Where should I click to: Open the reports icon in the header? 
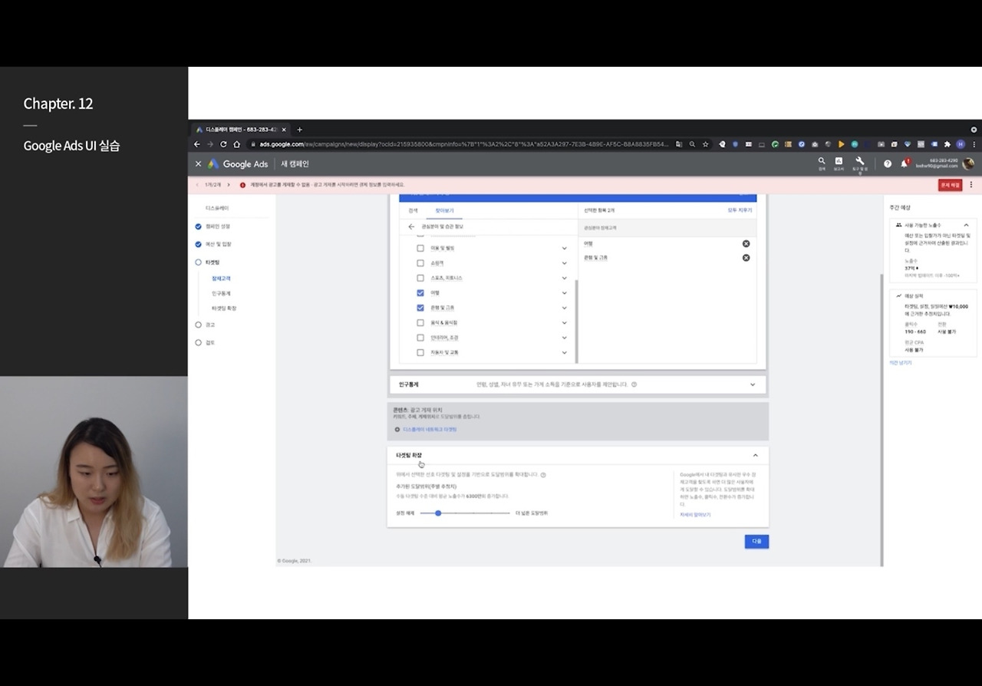point(839,163)
